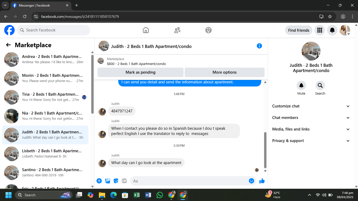
Task: Click Judith's avatar beside phone number message
Action: tap(102, 112)
